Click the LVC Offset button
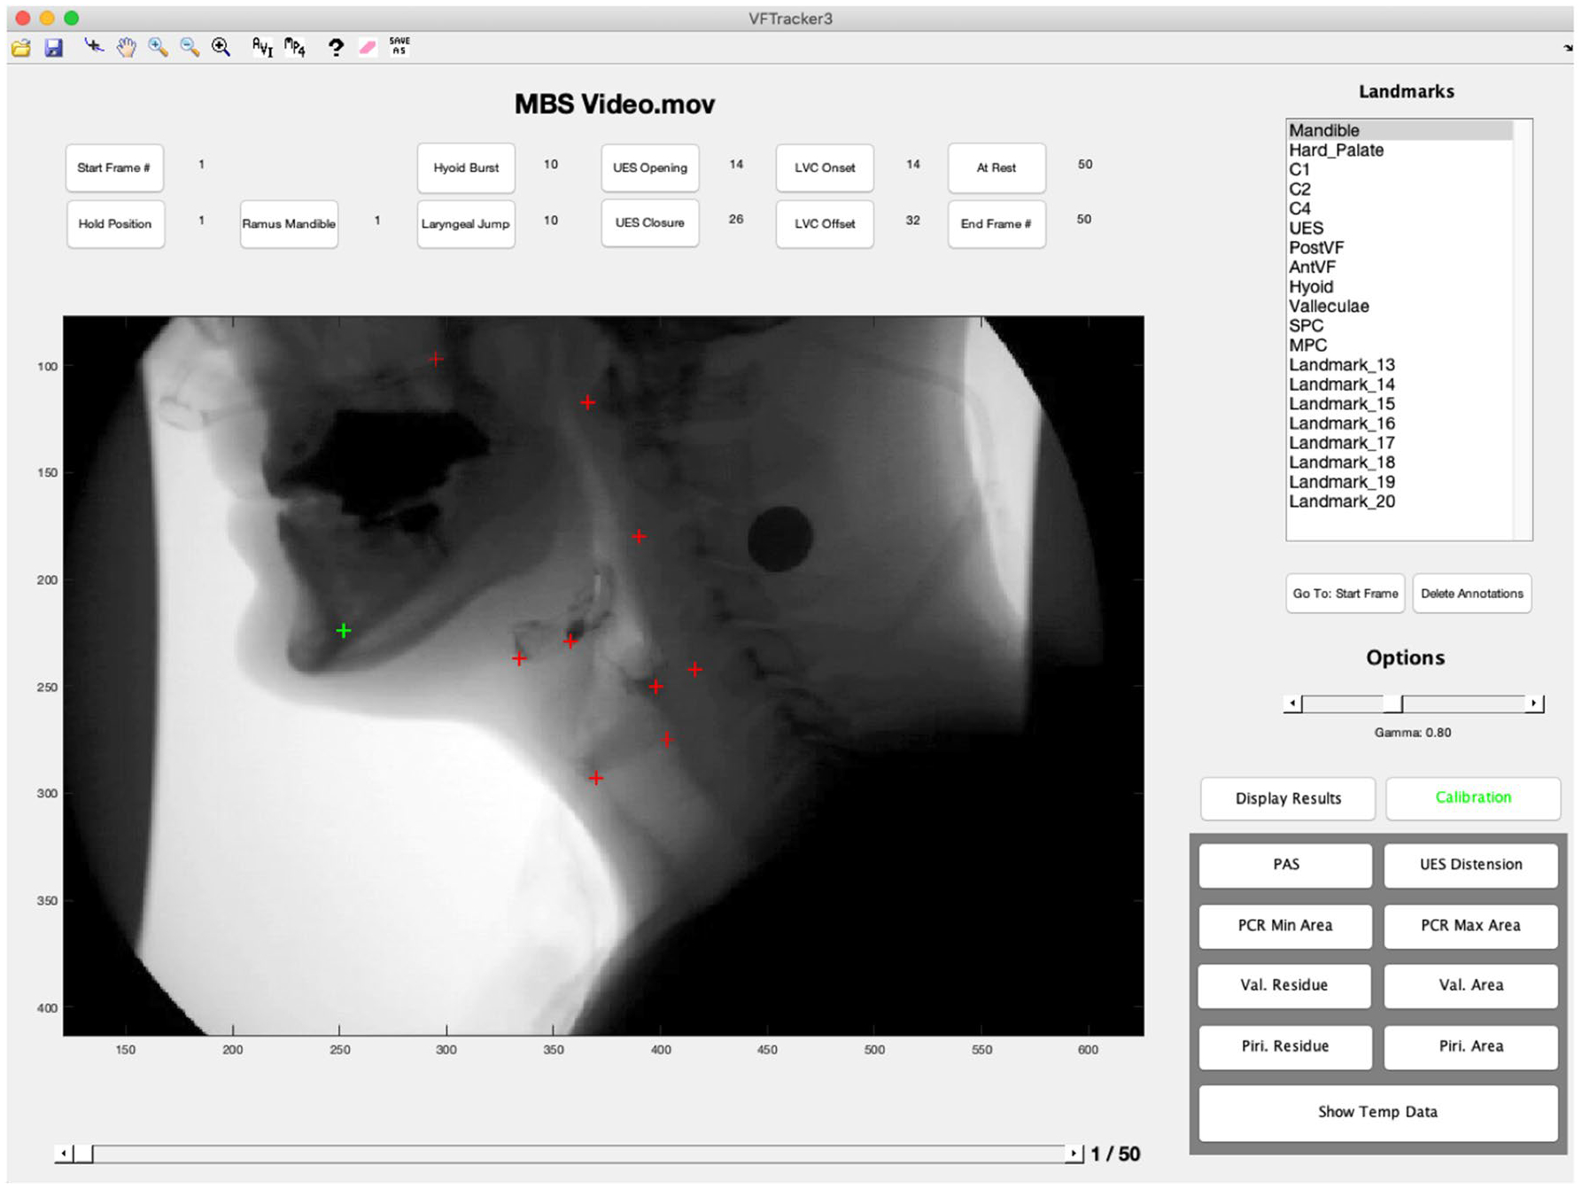The image size is (1582, 1189). 825,224
